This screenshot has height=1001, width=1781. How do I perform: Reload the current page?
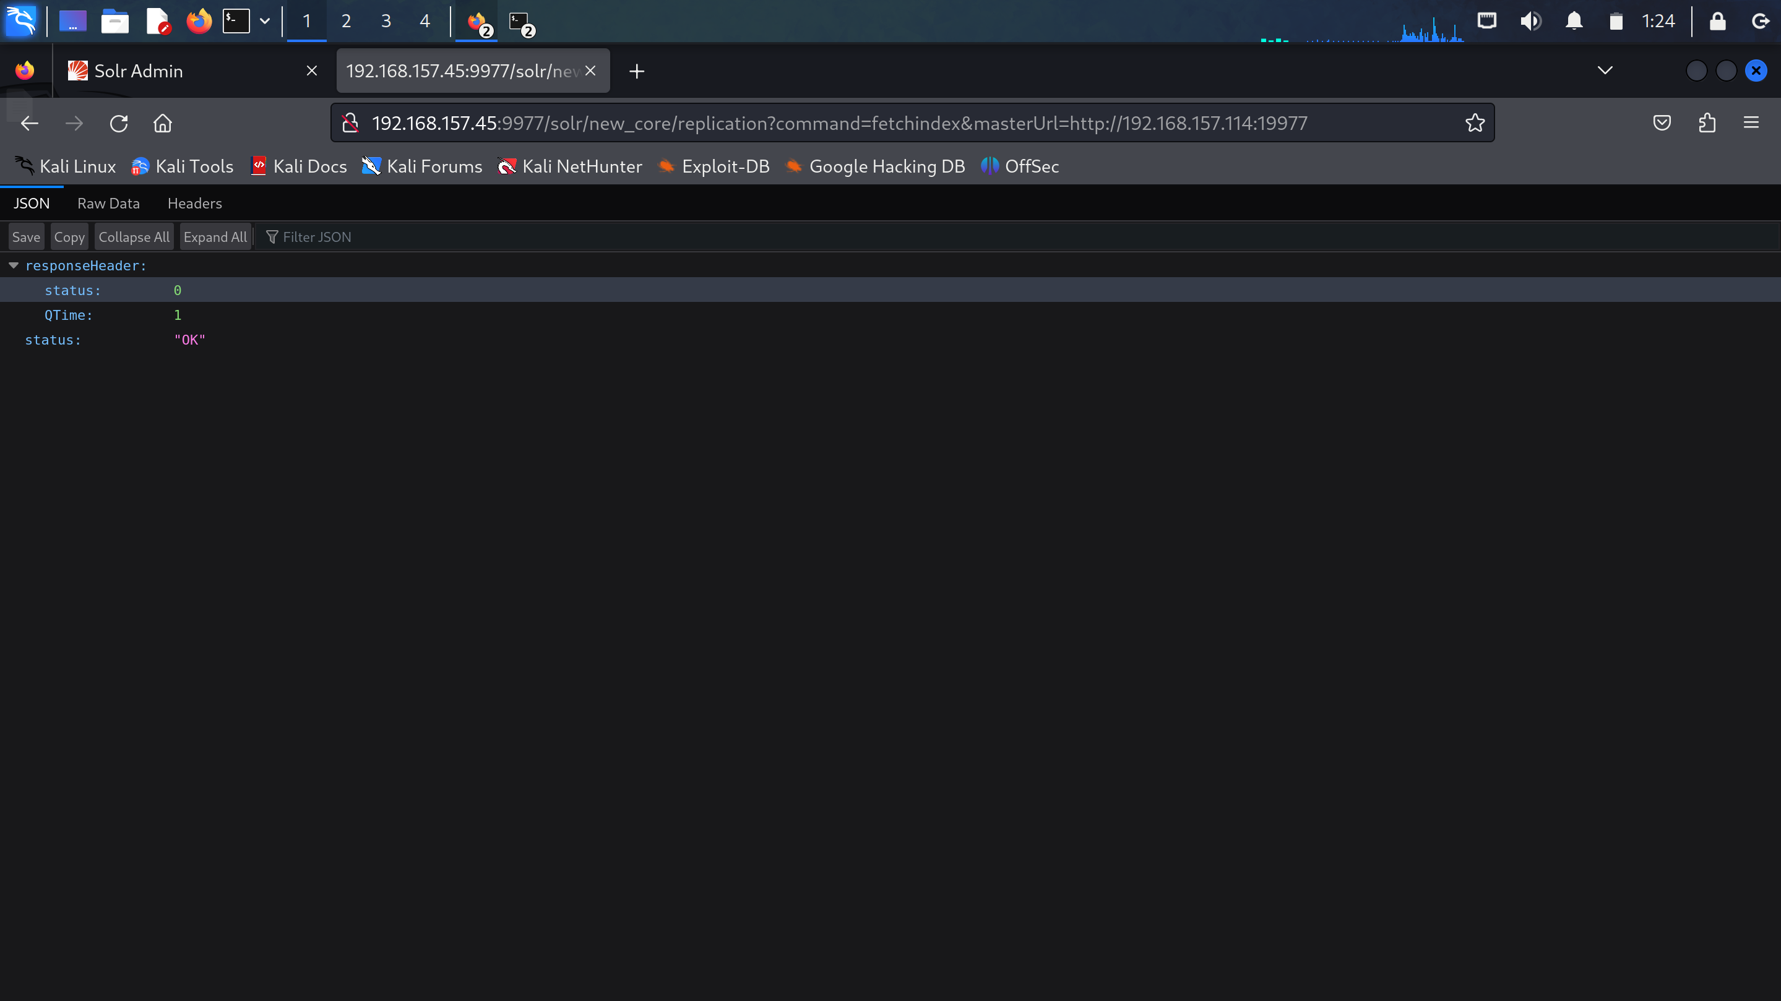[119, 123]
